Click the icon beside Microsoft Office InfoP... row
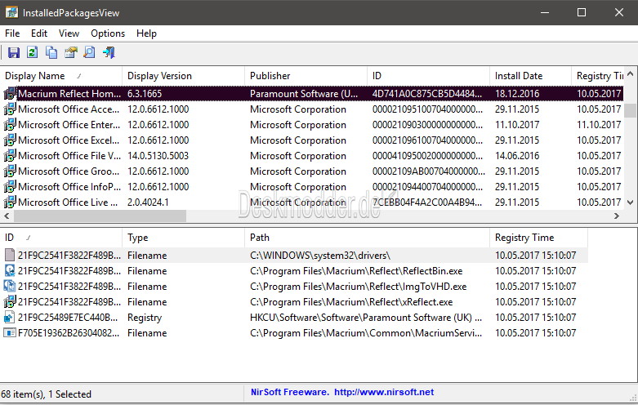638x405 pixels. (x=10, y=187)
